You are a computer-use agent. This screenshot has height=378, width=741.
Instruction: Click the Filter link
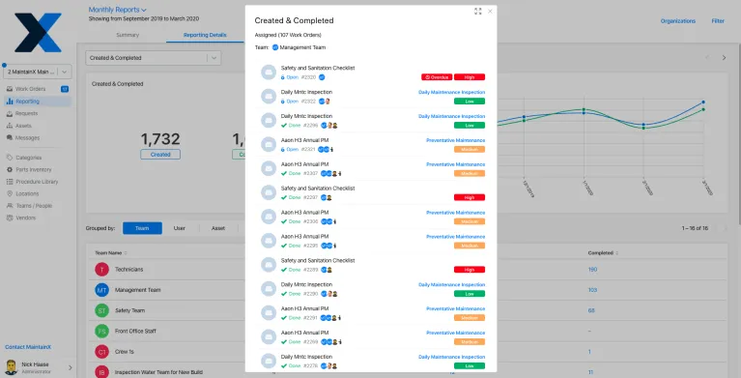tap(718, 21)
